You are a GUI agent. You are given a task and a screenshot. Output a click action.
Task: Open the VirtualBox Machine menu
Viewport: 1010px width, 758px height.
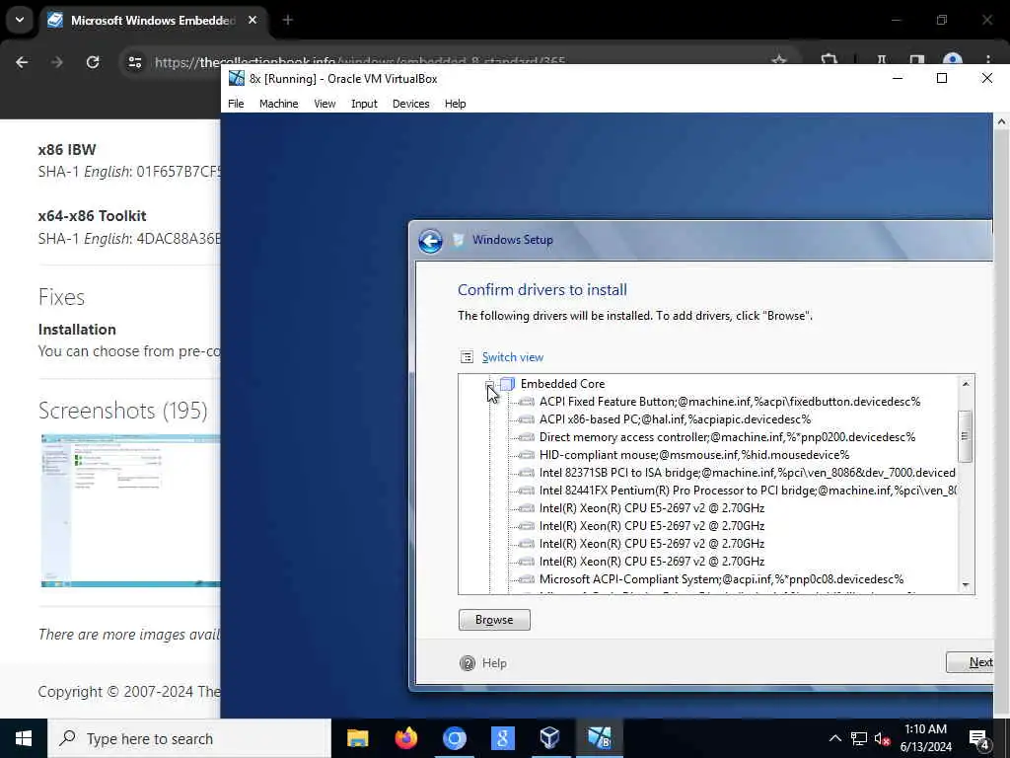coord(278,104)
